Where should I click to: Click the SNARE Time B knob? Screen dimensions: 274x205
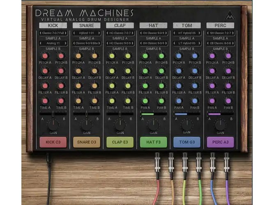click(x=94, y=101)
